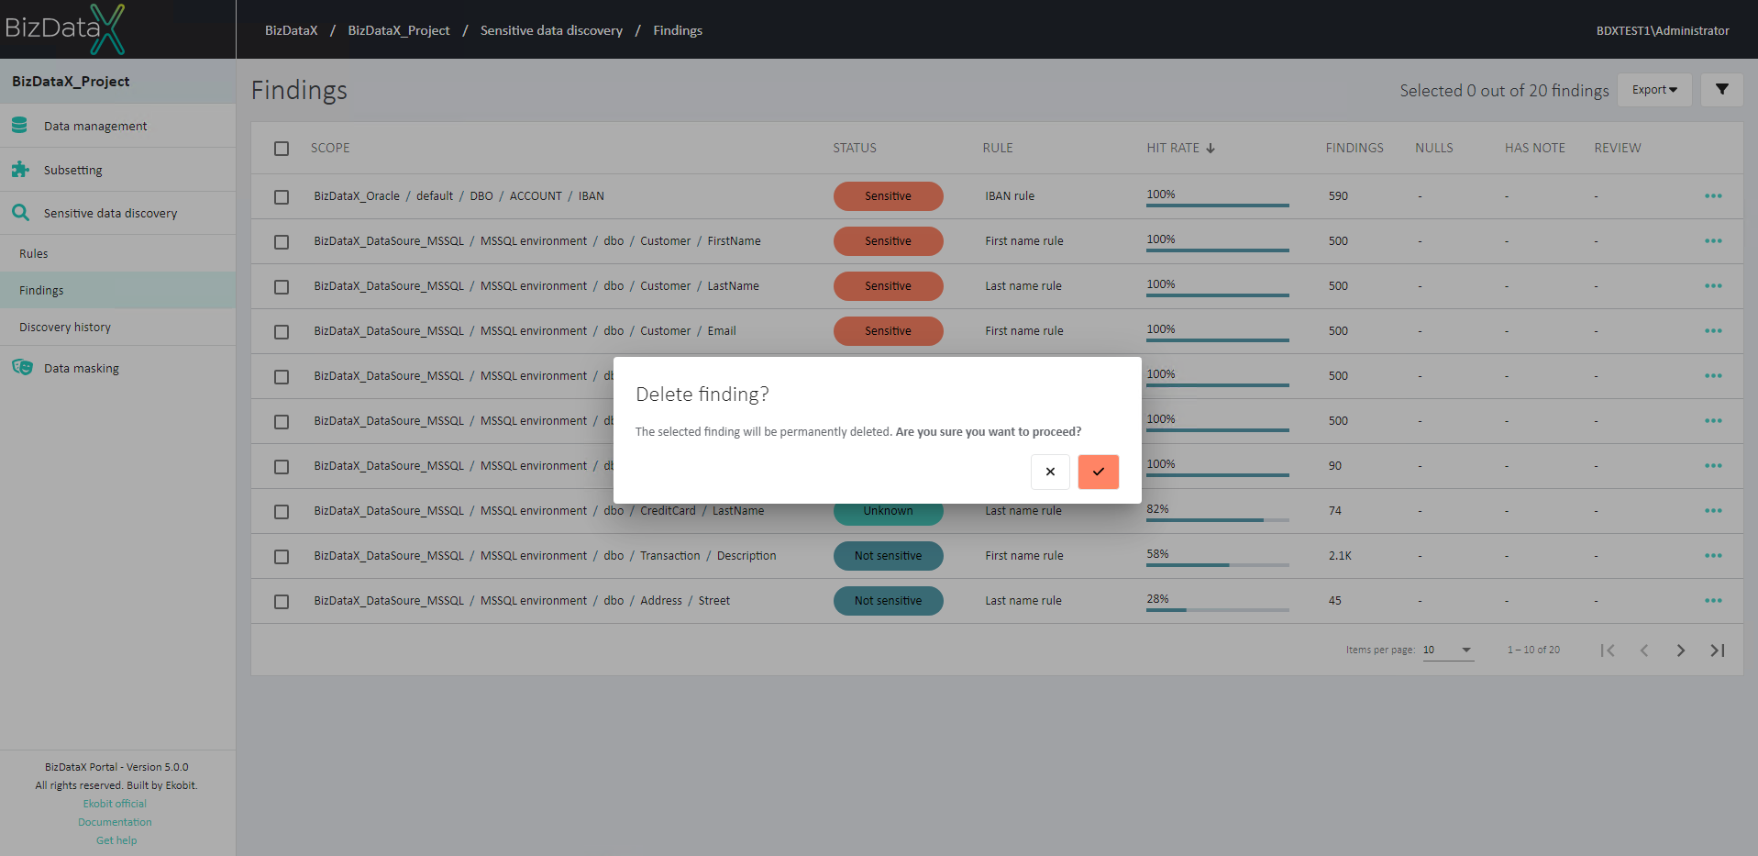Open the filter funnel icon

point(1721,90)
